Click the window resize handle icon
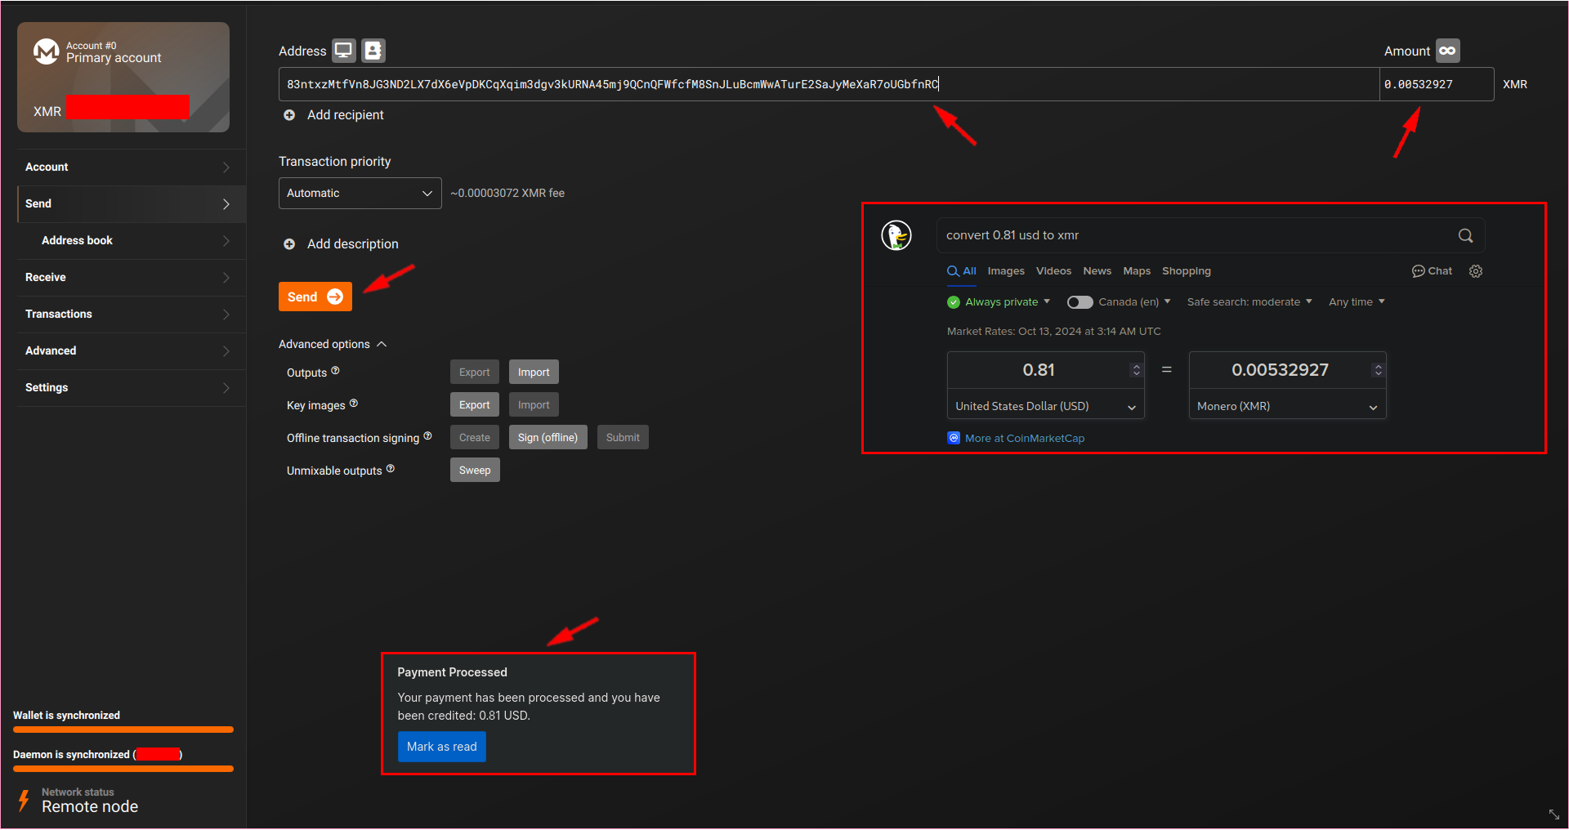 (1554, 814)
